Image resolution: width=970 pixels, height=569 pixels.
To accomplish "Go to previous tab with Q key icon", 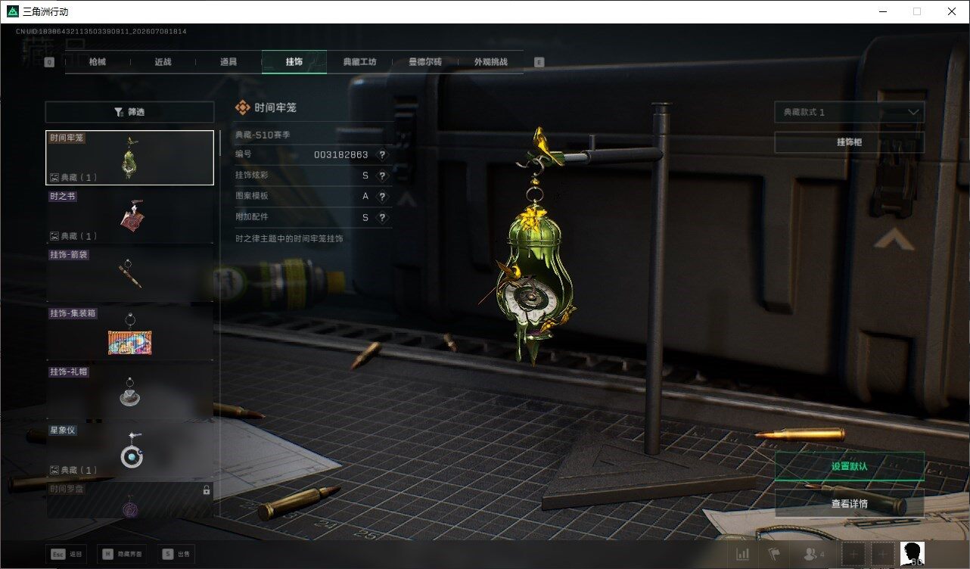I will (x=49, y=62).
